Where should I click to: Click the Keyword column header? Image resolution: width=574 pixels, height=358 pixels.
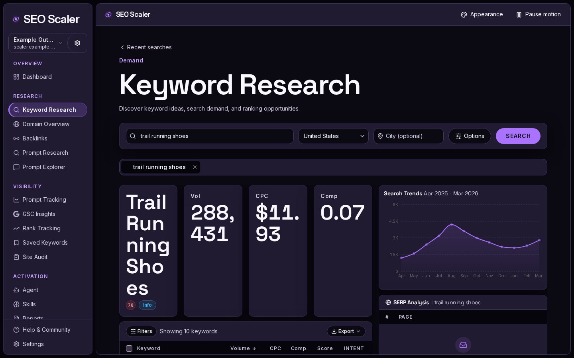pos(149,348)
